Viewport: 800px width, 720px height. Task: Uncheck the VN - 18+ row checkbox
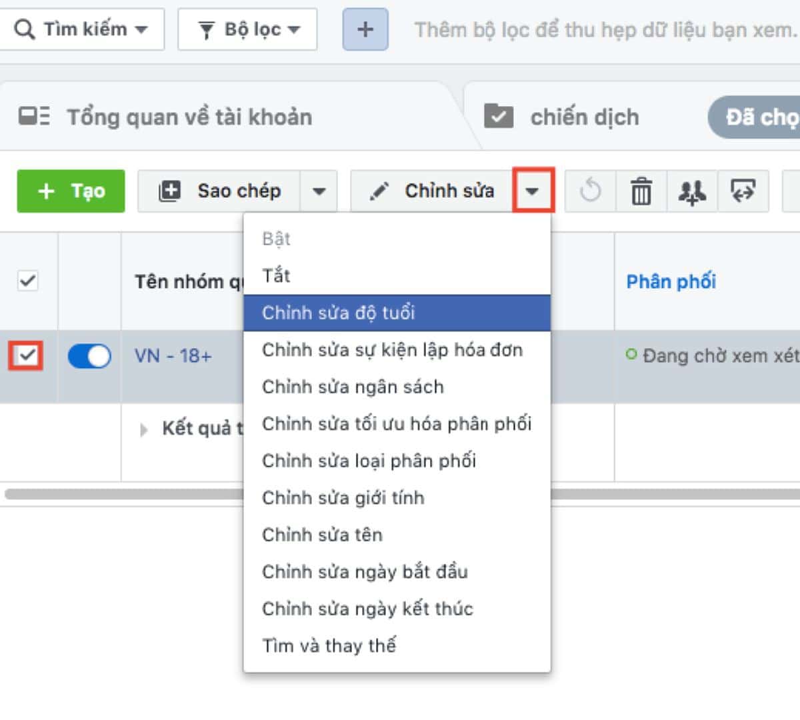pos(27,356)
